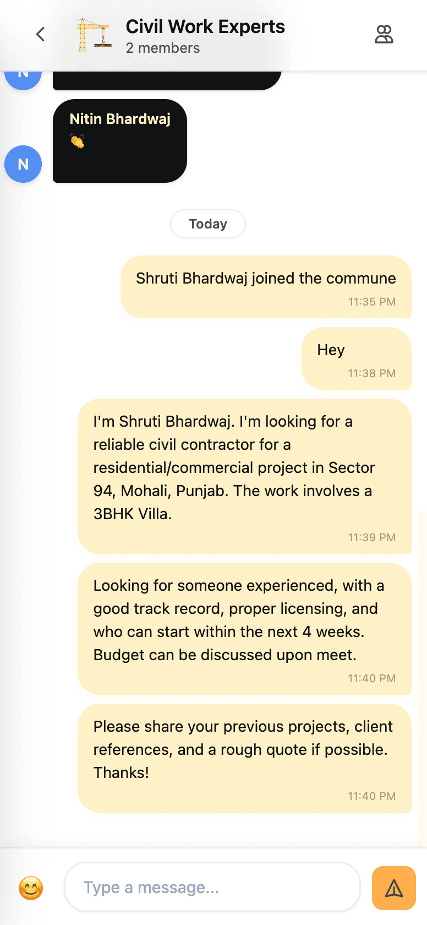Click Nitin's fully visible blue N avatar

(x=23, y=164)
